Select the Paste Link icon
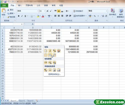The height and width of the screenshot is (105, 125). tap(50, 70)
